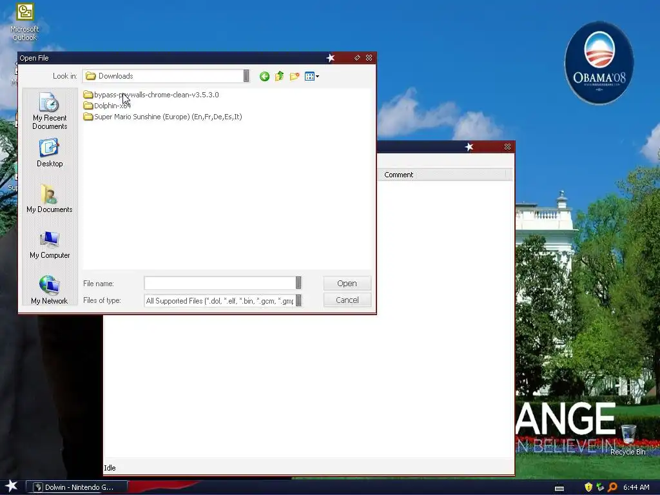Click the green tray icon beside the shield
The height and width of the screenshot is (495, 660).
coord(600,487)
